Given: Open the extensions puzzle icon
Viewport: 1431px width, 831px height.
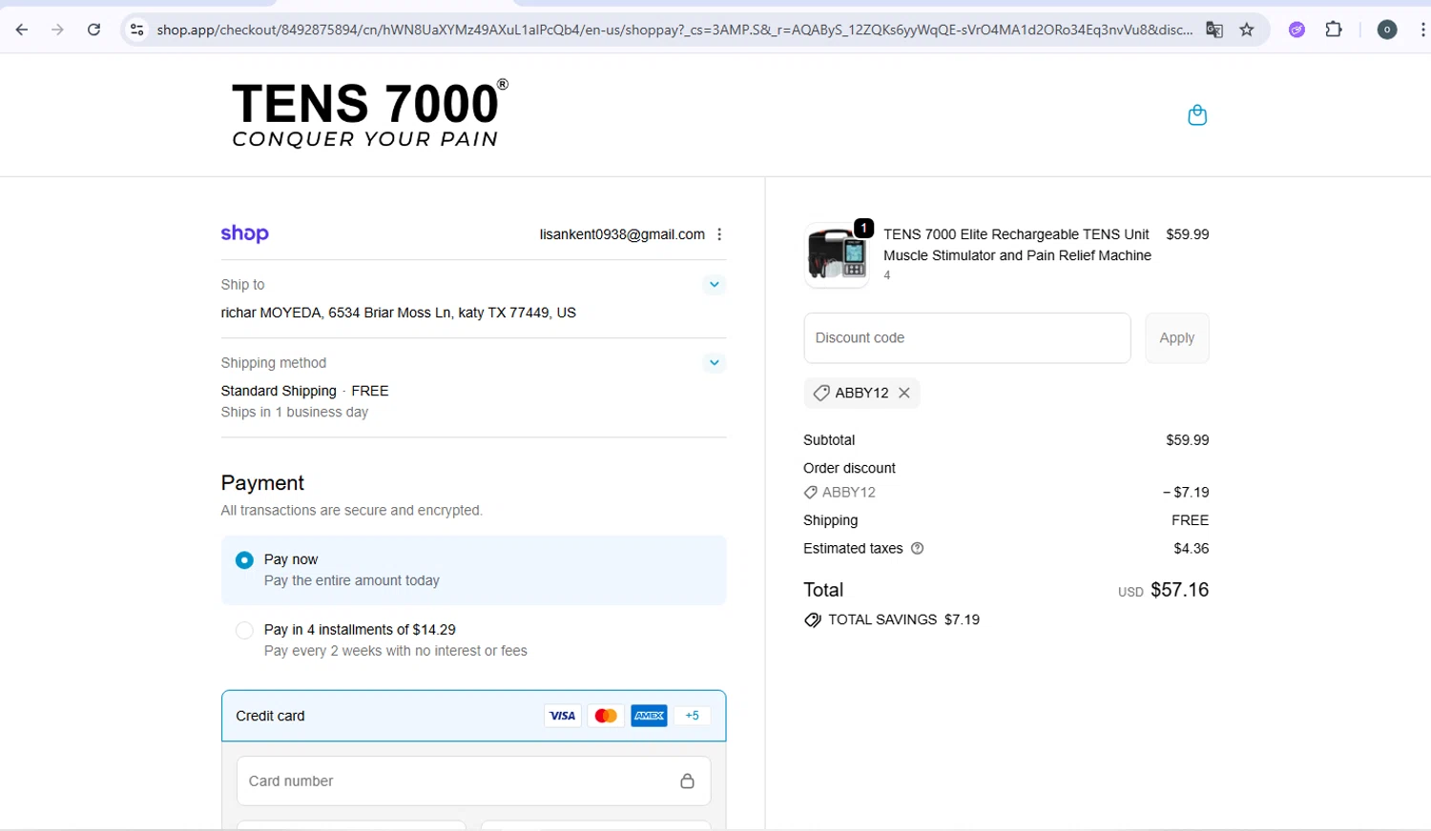Looking at the screenshot, I should tap(1334, 30).
